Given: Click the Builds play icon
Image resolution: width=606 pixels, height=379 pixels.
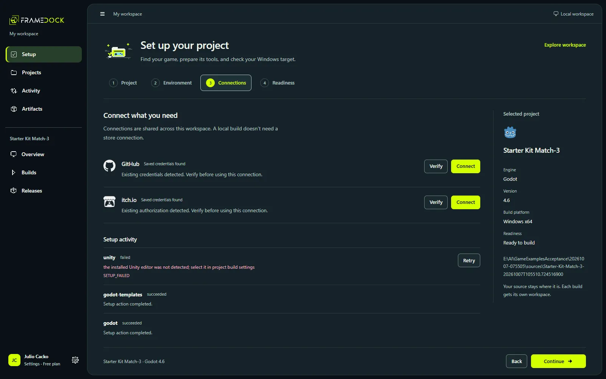Looking at the screenshot, I should click(14, 172).
